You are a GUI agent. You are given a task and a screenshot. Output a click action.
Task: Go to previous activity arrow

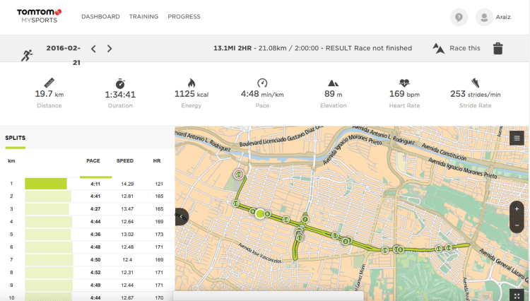93,49
